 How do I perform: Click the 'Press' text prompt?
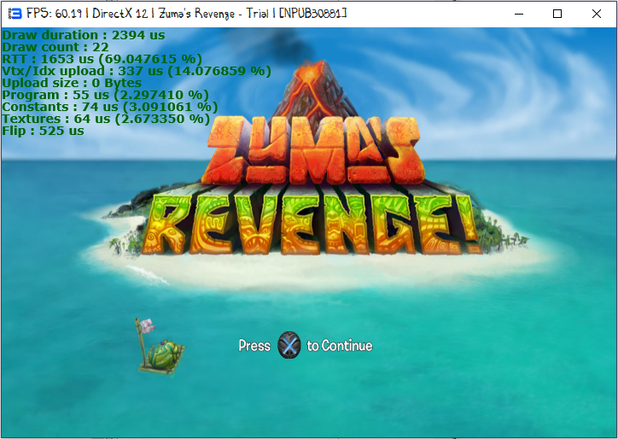(x=254, y=346)
